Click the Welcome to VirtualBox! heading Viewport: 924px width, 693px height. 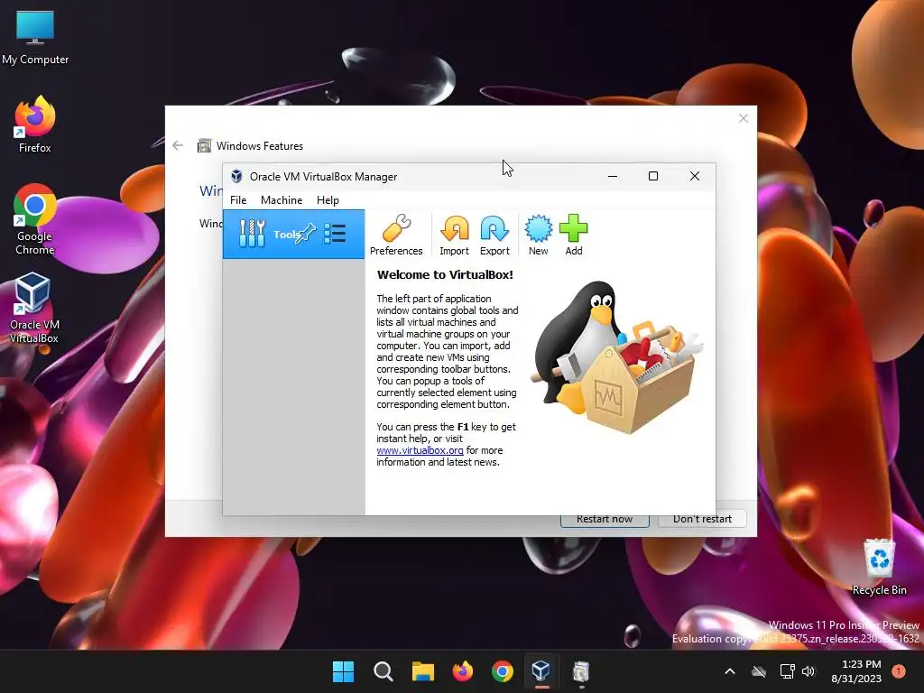click(x=445, y=274)
